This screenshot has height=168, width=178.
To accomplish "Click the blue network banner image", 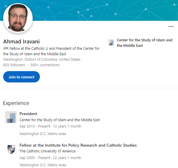I will click(102, 10).
